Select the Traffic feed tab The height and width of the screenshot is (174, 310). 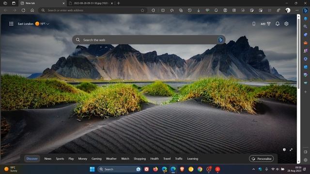click(x=179, y=159)
